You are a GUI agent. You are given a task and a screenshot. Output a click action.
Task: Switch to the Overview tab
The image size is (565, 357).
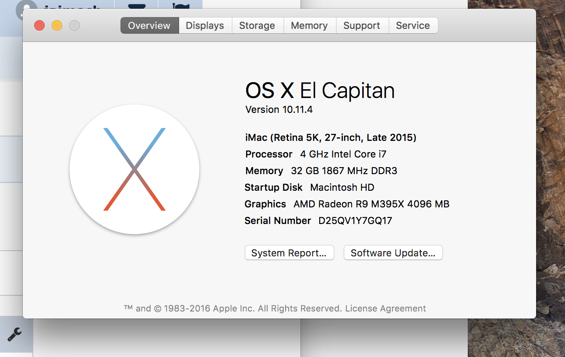pos(149,25)
